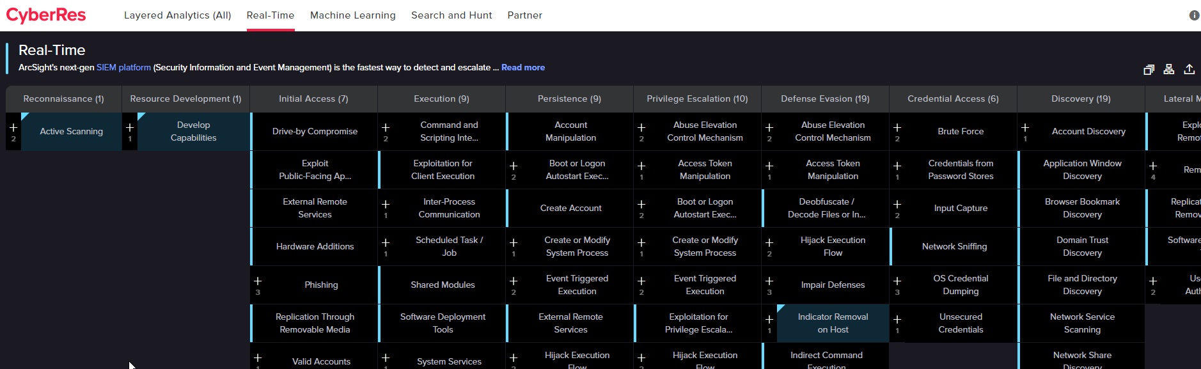Viewport: 1201px width, 369px height.
Task: Open the Partner tab
Action: 524,15
